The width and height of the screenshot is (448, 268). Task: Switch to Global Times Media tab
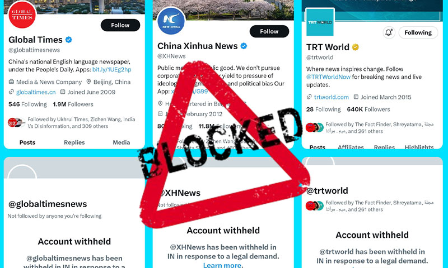pyautogui.click(x=122, y=142)
